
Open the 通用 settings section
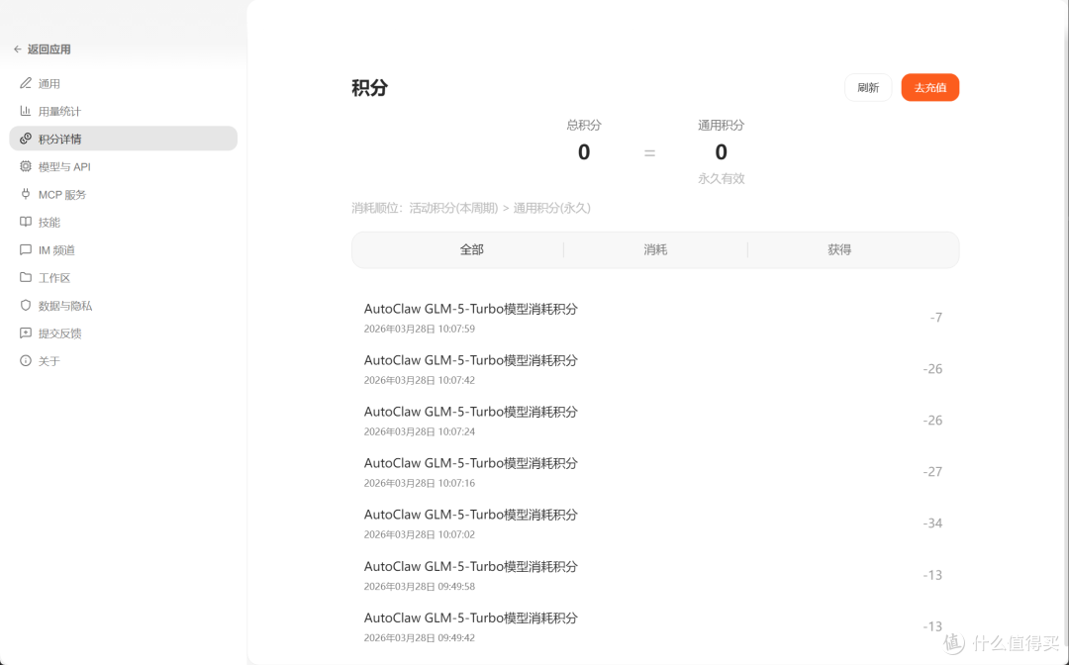[124, 83]
